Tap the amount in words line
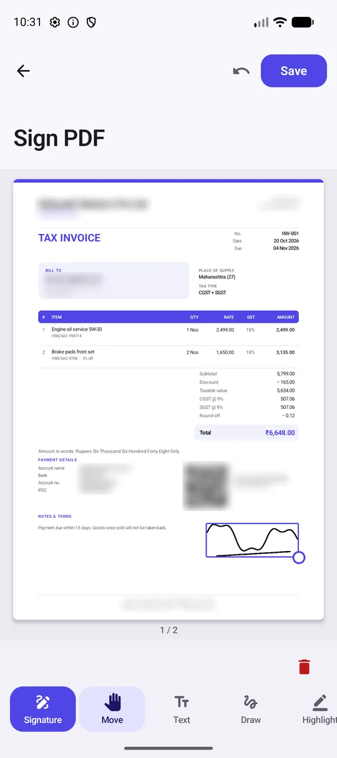The height and width of the screenshot is (758, 337). [x=109, y=451]
